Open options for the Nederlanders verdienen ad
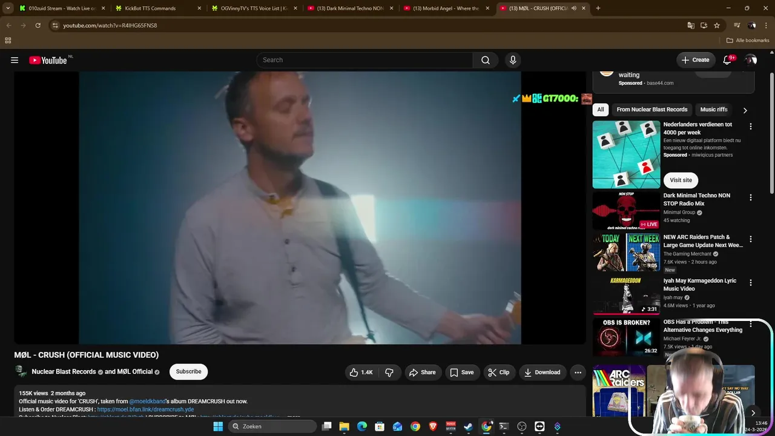This screenshot has height=436, width=775. coord(751,127)
